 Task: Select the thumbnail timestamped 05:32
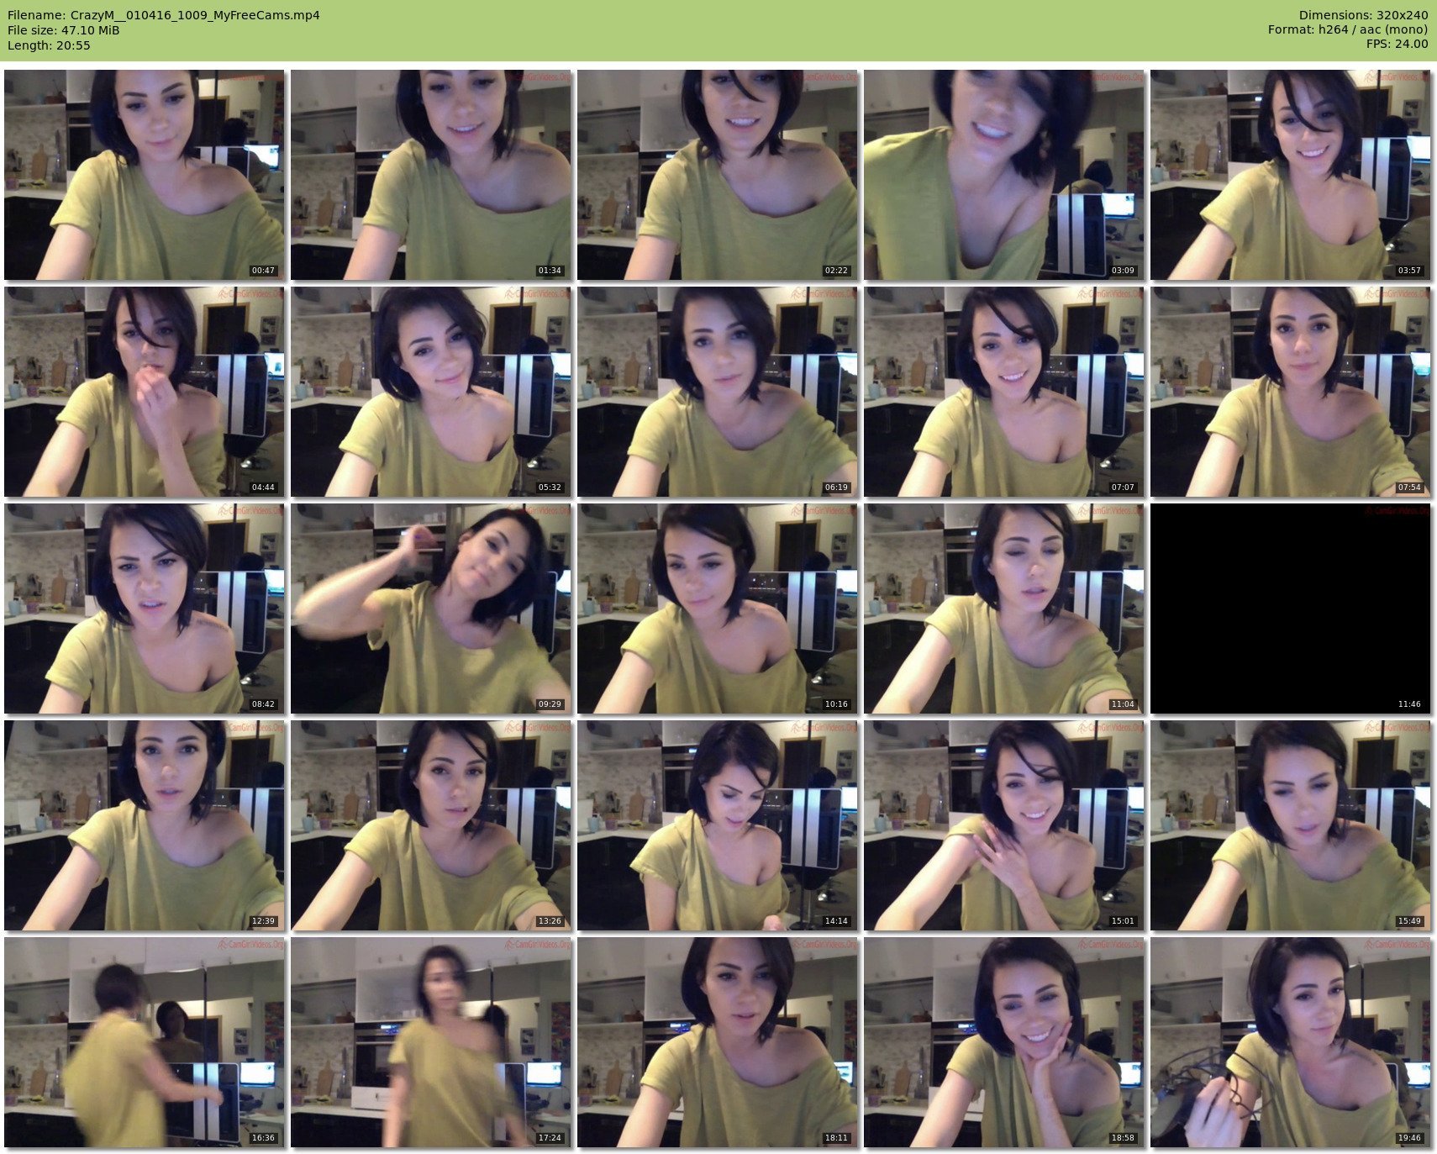(431, 392)
